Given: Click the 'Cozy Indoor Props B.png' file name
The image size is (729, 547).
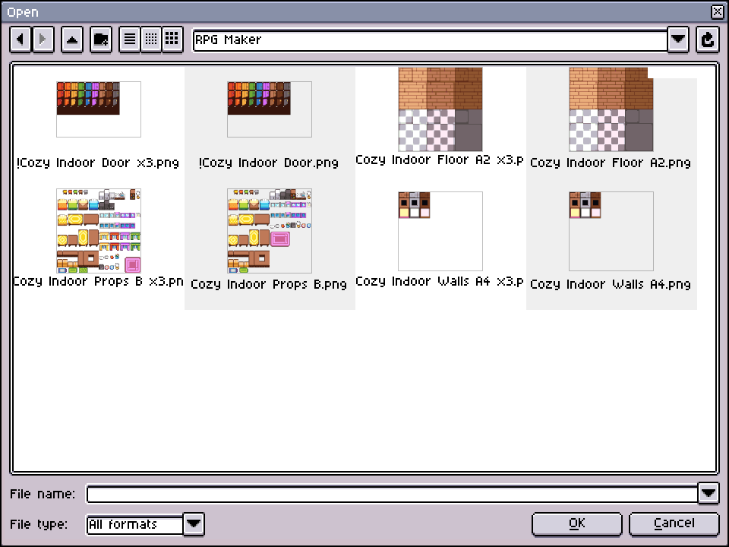Looking at the screenshot, I should [269, 284].
